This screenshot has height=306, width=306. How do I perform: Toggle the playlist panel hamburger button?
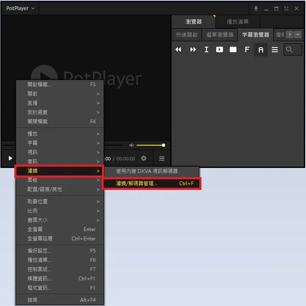coord(161,158)
